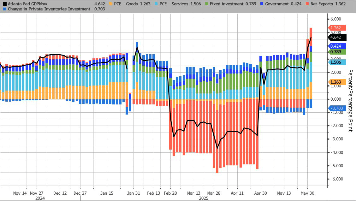The width and height of the screenshot is (356, 201).
Task: Select the May 30 date axis label
Action: click(x=307, y=193)
